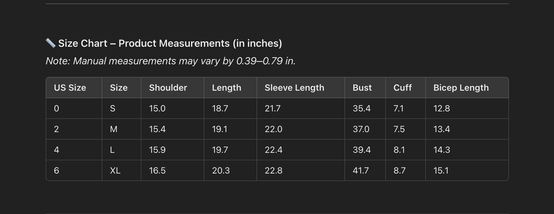Select cuff value 8.7
This screenshot has height=214, width=554.
[x=399, y=170]
